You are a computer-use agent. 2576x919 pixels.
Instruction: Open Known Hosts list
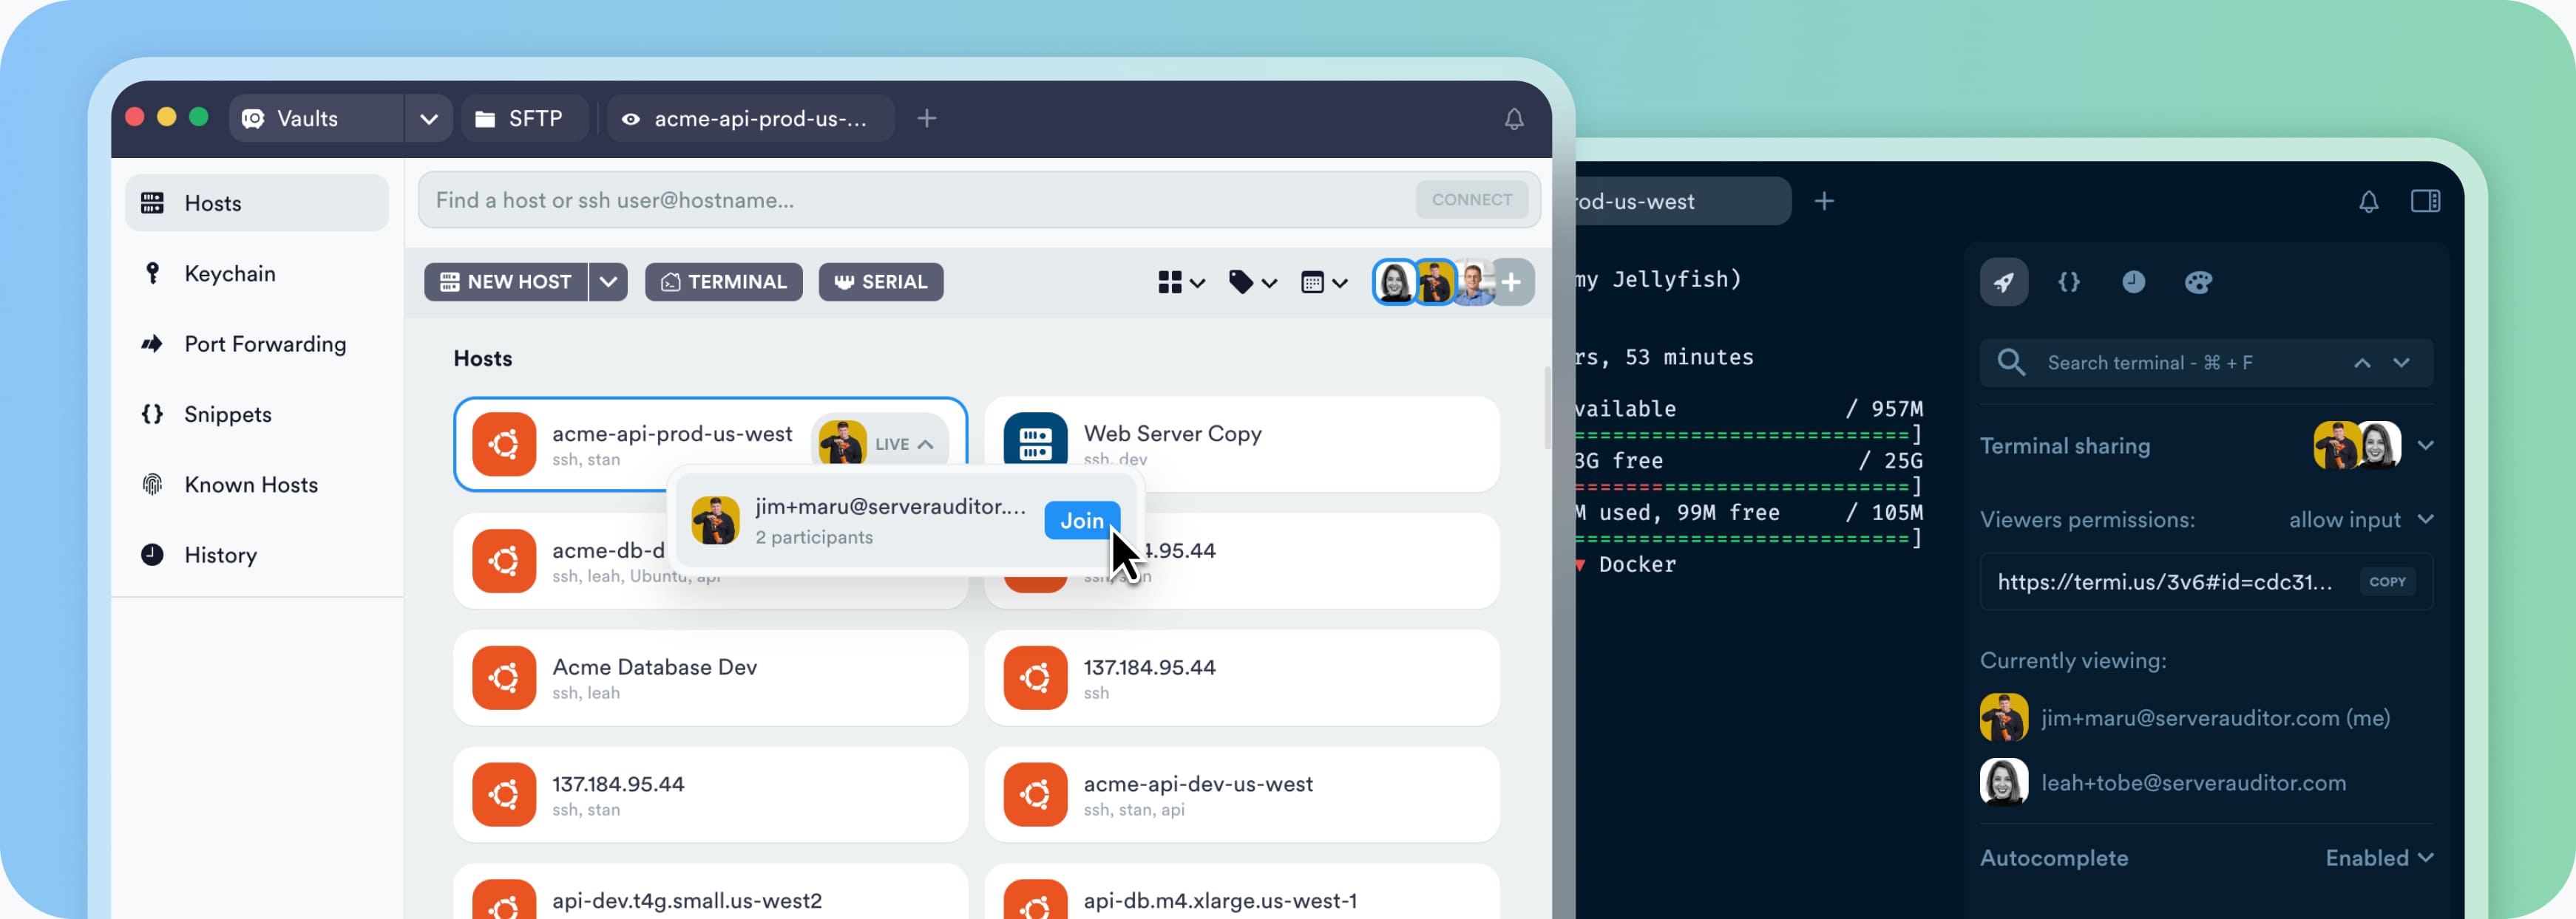[256, 485]
